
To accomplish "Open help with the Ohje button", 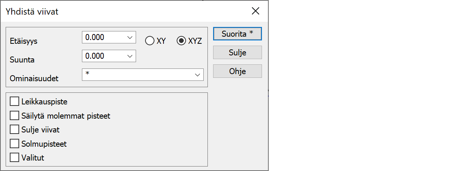I will coord(237,71).
